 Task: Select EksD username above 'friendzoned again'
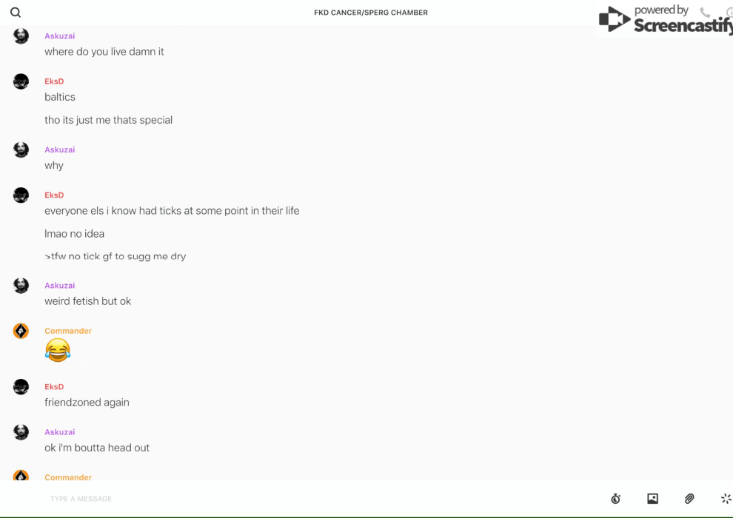coord(54,387)
